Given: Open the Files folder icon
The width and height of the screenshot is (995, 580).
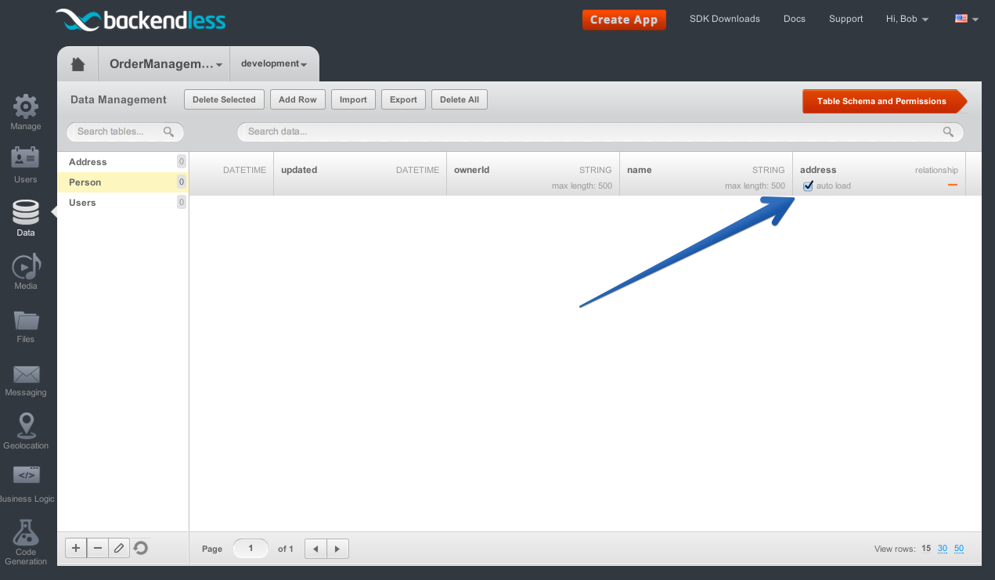Looking at the screenshot, I should coord(26,320).
